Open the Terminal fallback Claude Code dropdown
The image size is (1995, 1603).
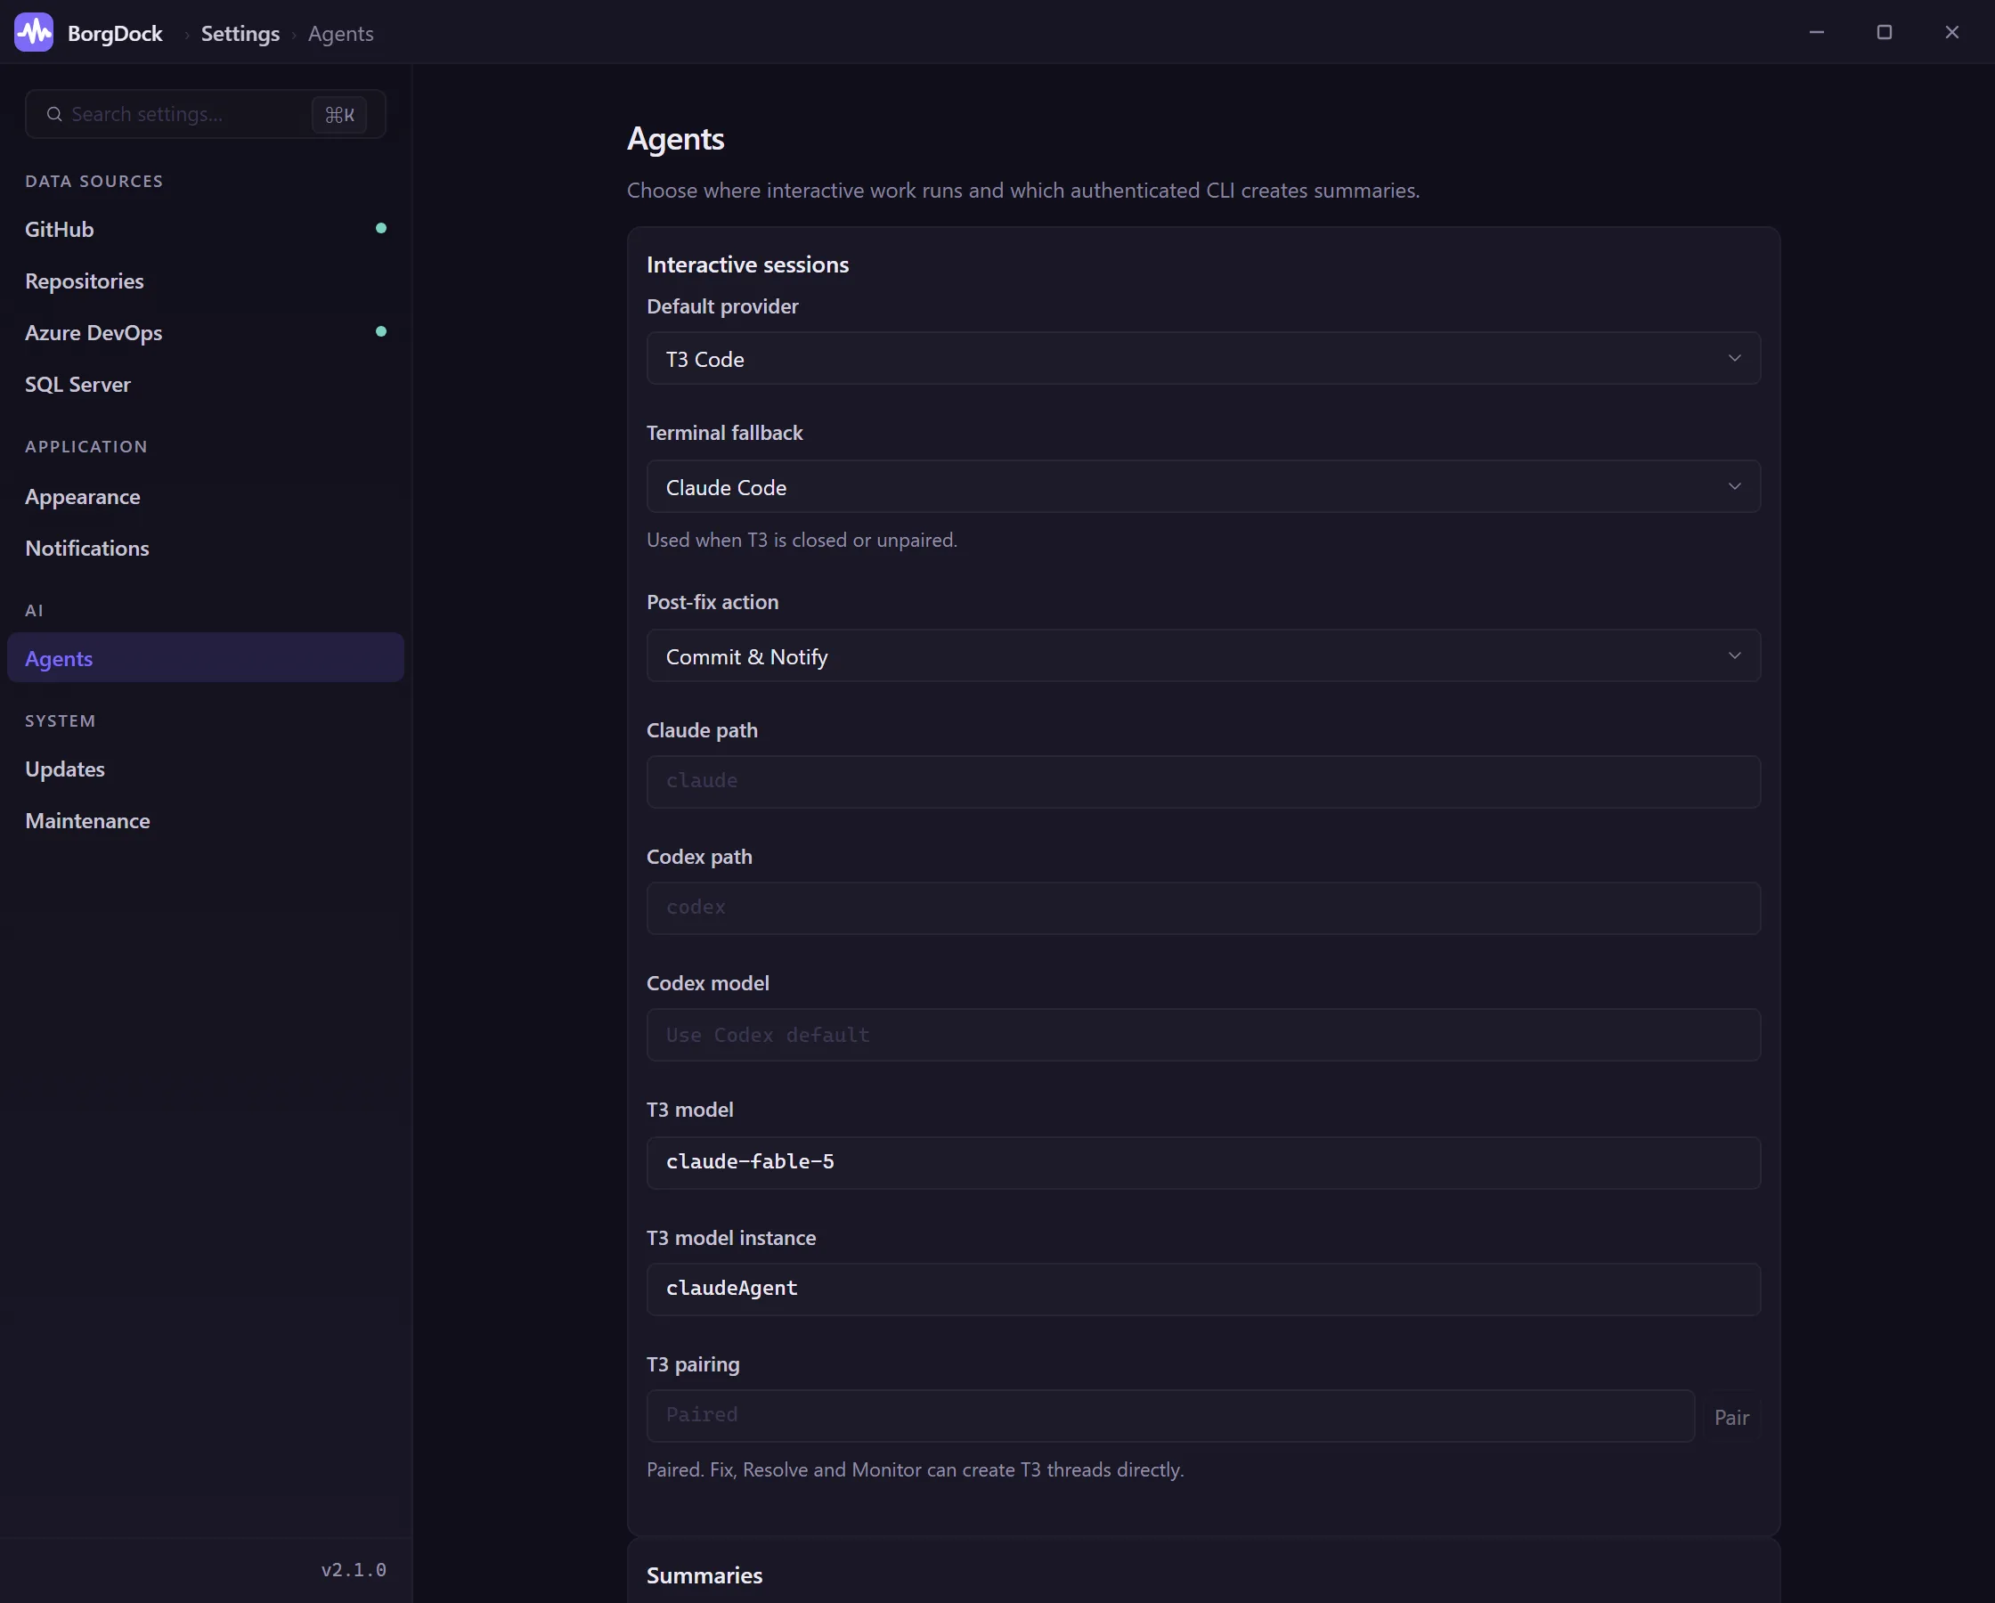pyautogui.click(x=1203, y=487)
